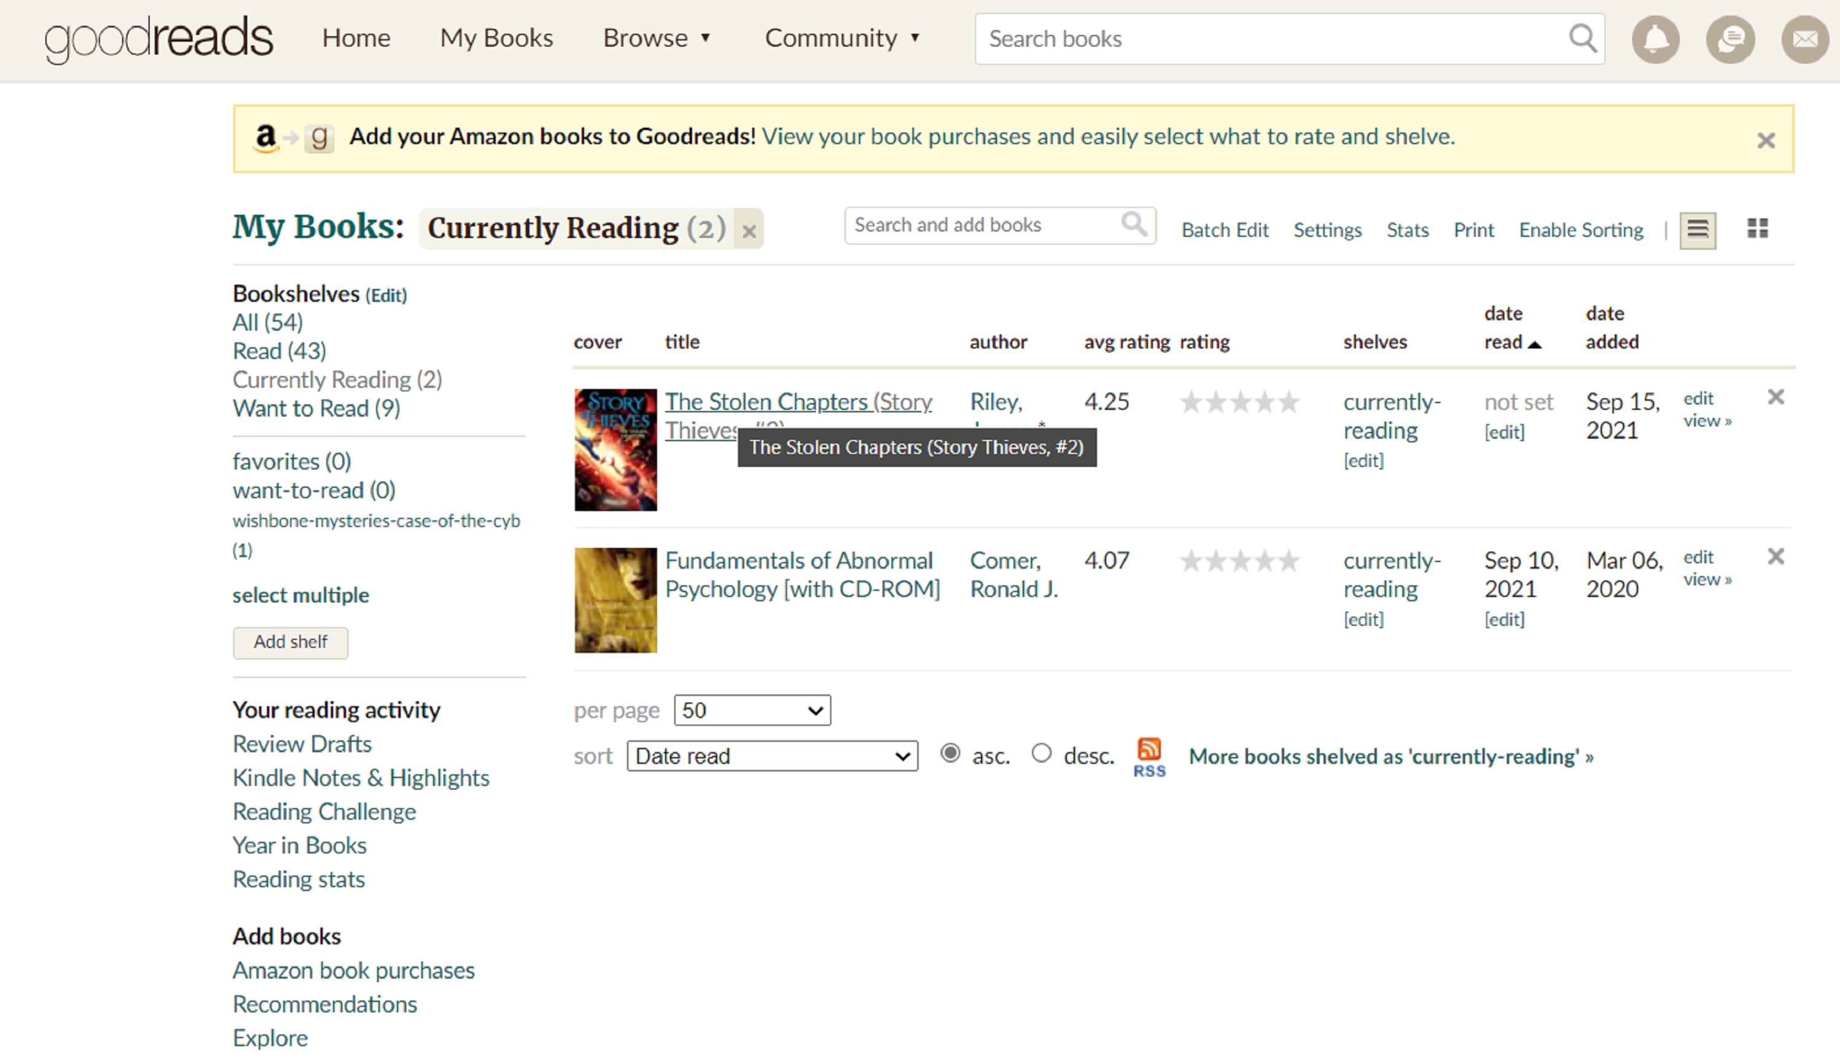
Task: Open the notifications bell icon
Action: tap(1655, 39)
